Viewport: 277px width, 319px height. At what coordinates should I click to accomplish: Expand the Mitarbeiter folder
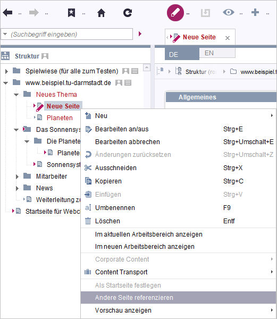[17, 177]
